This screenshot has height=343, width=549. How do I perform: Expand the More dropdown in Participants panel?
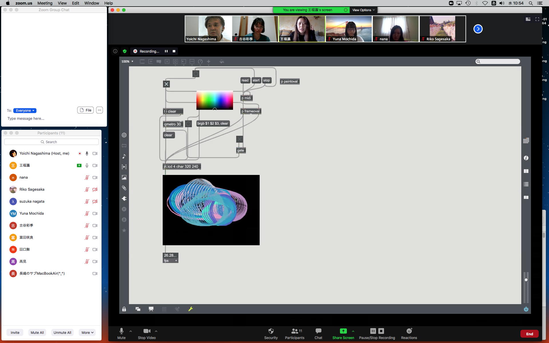point(87,332)
